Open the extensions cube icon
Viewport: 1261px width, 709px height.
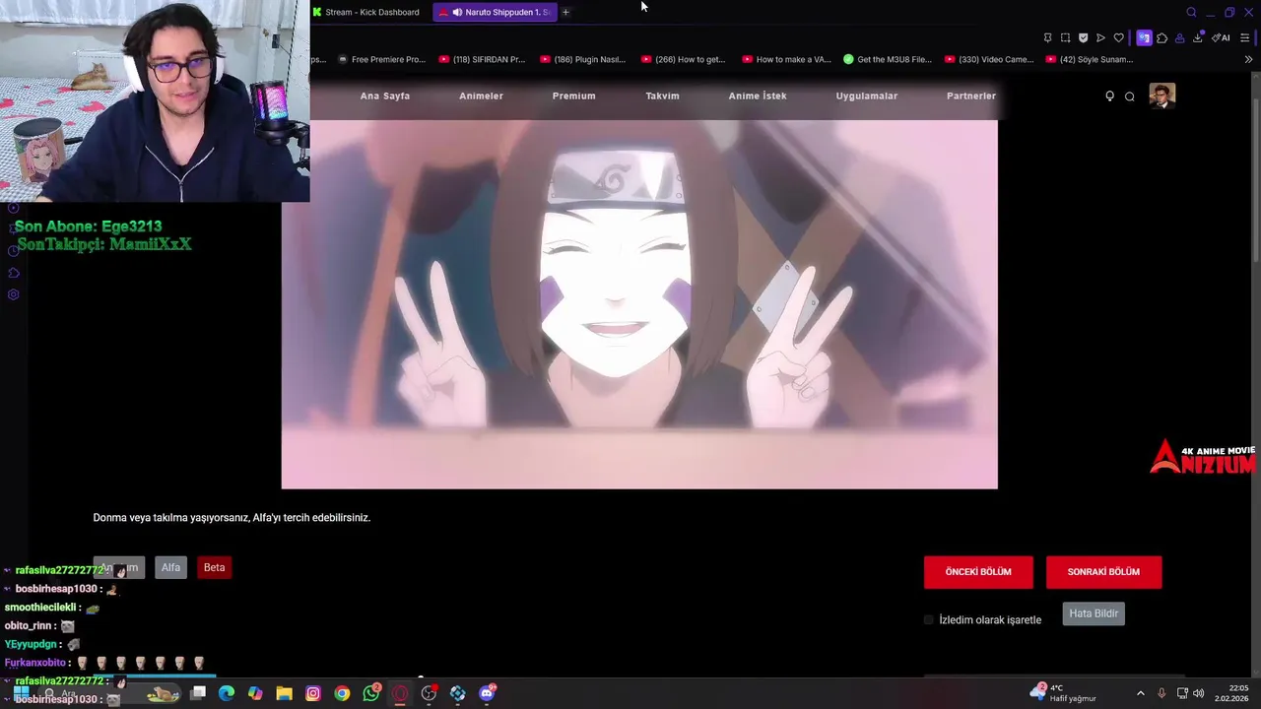tap(1162, 37)
